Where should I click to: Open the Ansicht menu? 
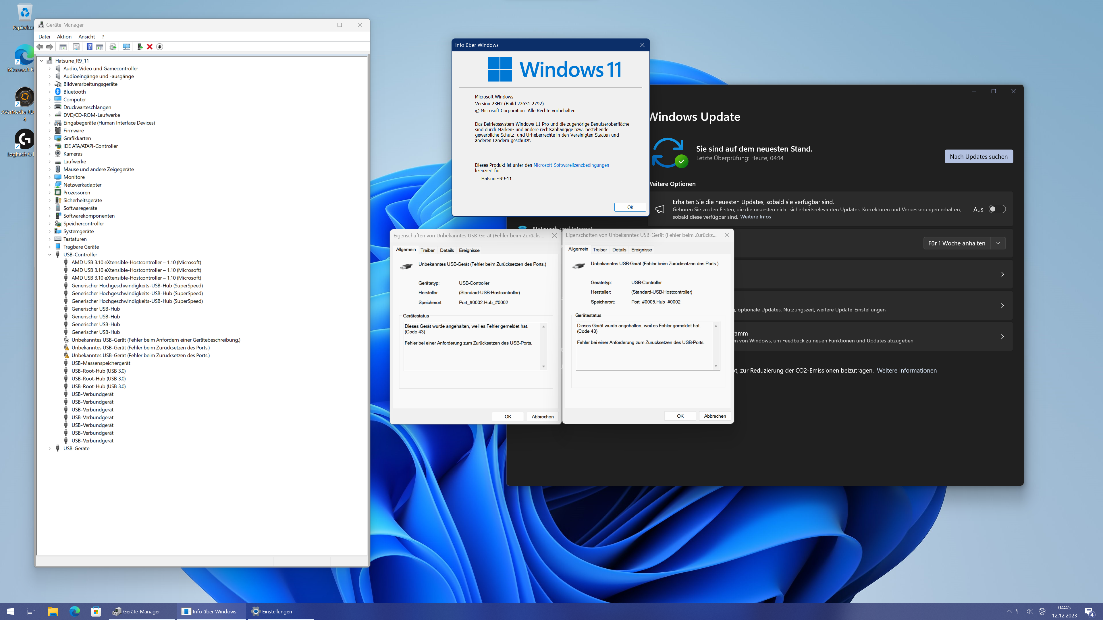click(x=86, y=36)
